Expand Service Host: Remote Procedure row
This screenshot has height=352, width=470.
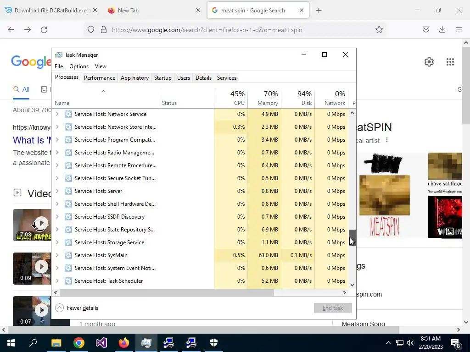[x=57, y=165]
